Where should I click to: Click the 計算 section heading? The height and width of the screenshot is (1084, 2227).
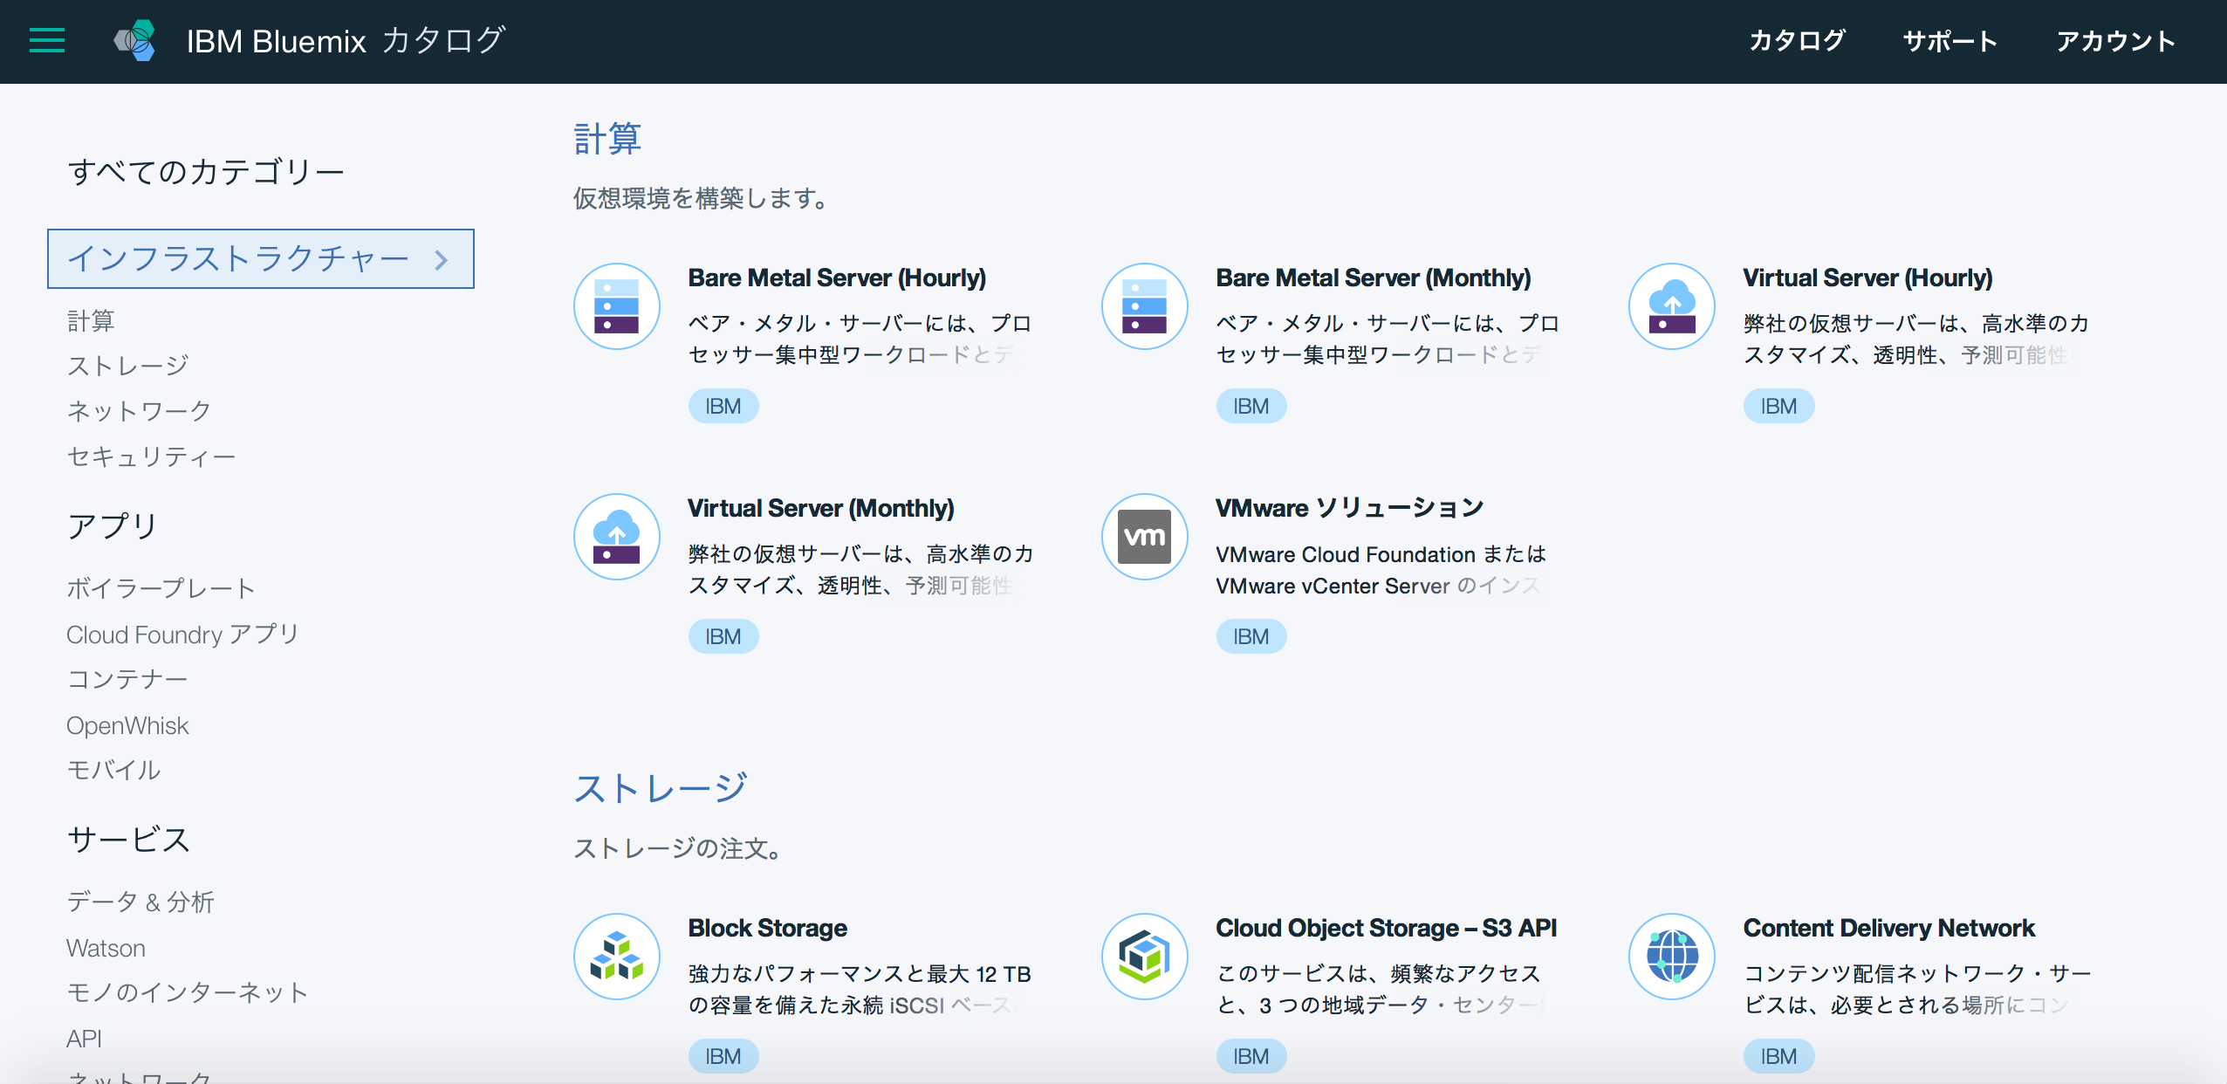click(x=607, y=139)
